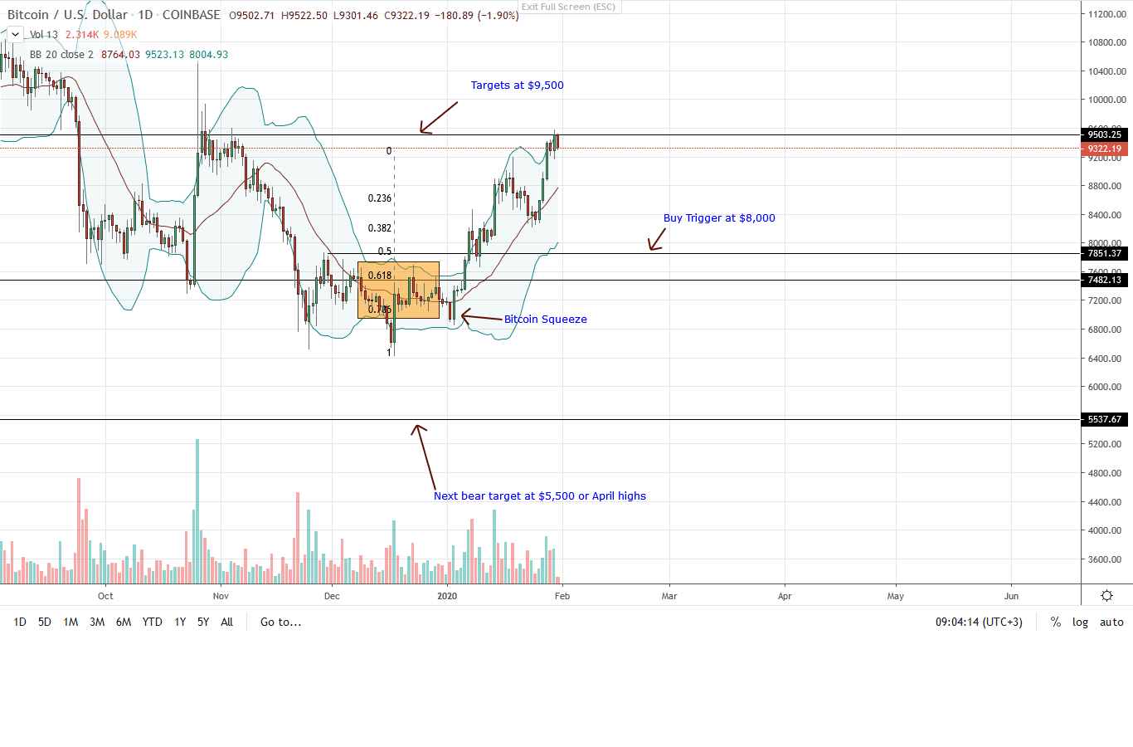Click the -180.89 (-1.90%) change value
The image size is (1133, 747).
click(476, 16)
